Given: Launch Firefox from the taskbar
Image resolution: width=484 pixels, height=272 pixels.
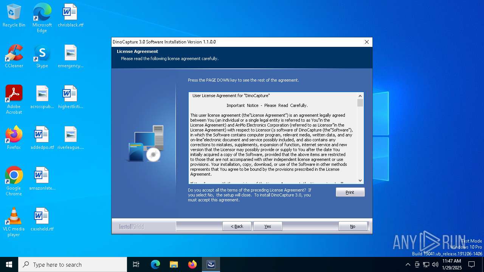Looking at the screenshot, I should point(192,264).
